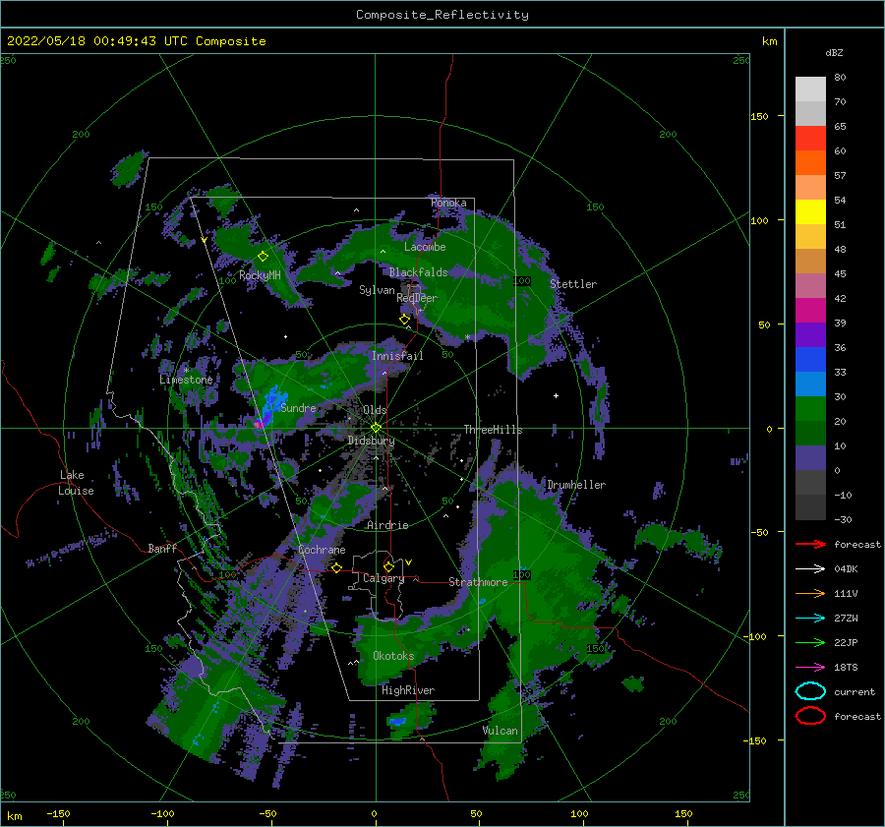The width and height of the screenshot is (885, 827).
Task: Click the red forecast arrow in legend
Action: pos(810,544)
